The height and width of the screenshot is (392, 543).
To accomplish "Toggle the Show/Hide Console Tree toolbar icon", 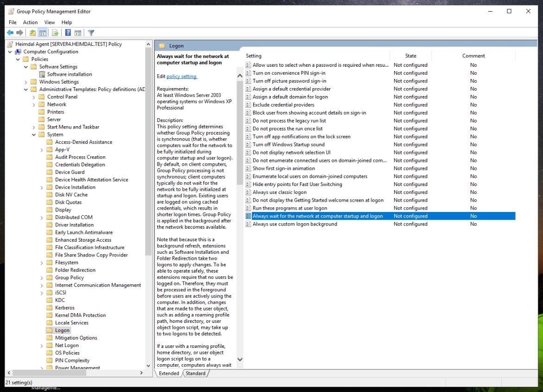I will 43,32.
